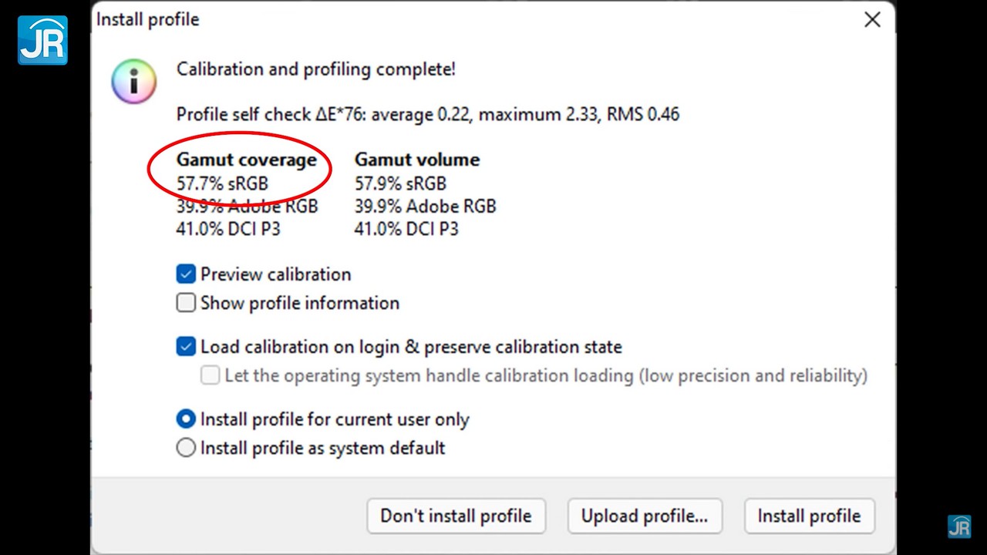Click the Gamut coverage heading

pos(246,160)
